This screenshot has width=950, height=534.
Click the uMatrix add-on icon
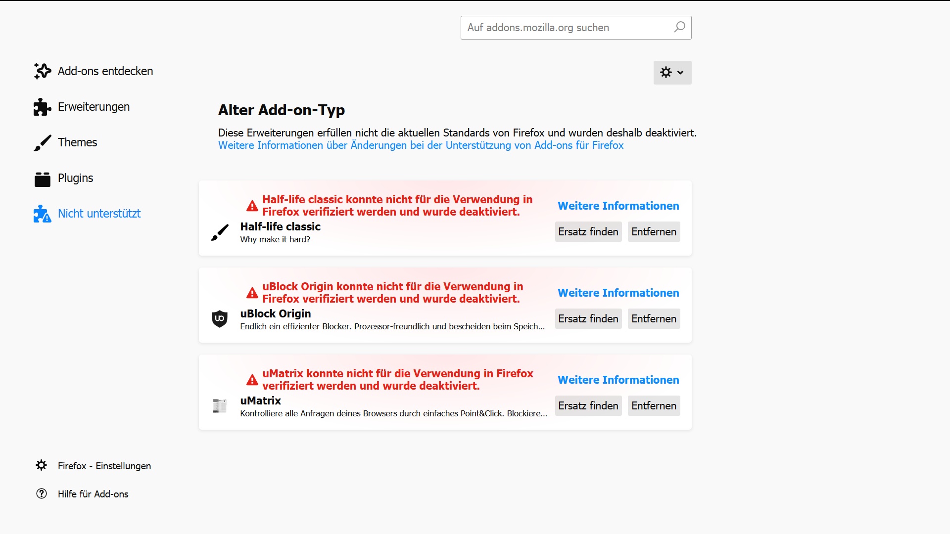(x=220, y=406)
